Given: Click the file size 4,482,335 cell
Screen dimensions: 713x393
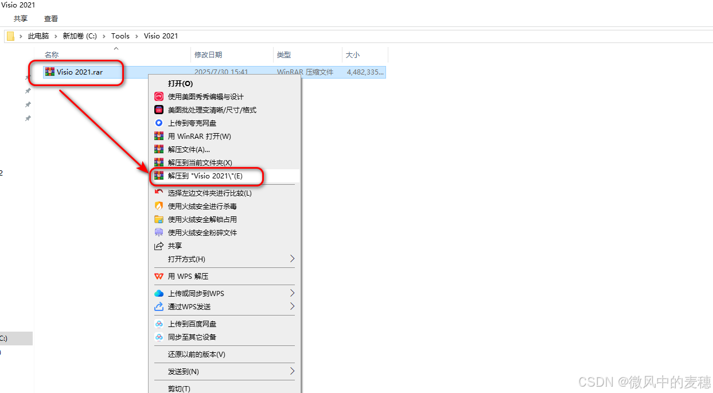Looking at the screenshot, I should (365, 72).
